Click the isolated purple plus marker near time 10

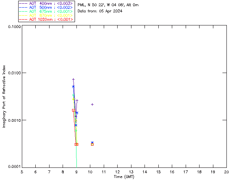pos(92,105)
